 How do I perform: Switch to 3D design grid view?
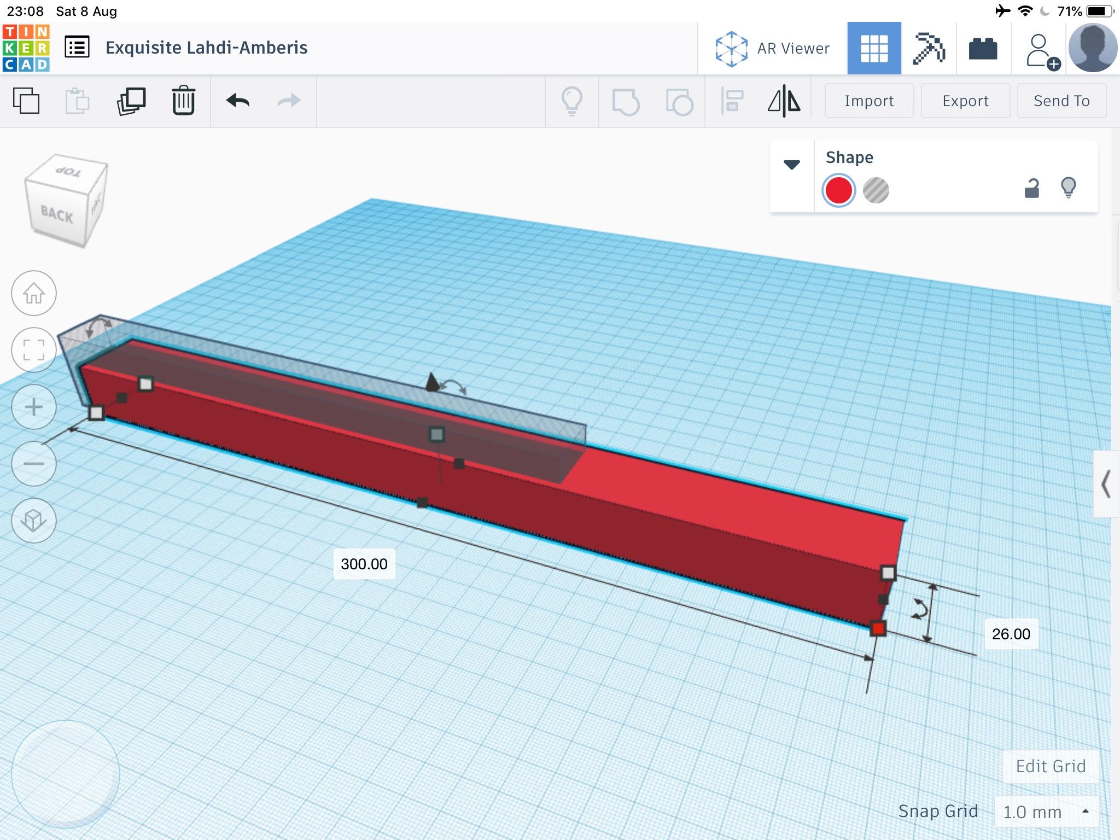(874, 48)
